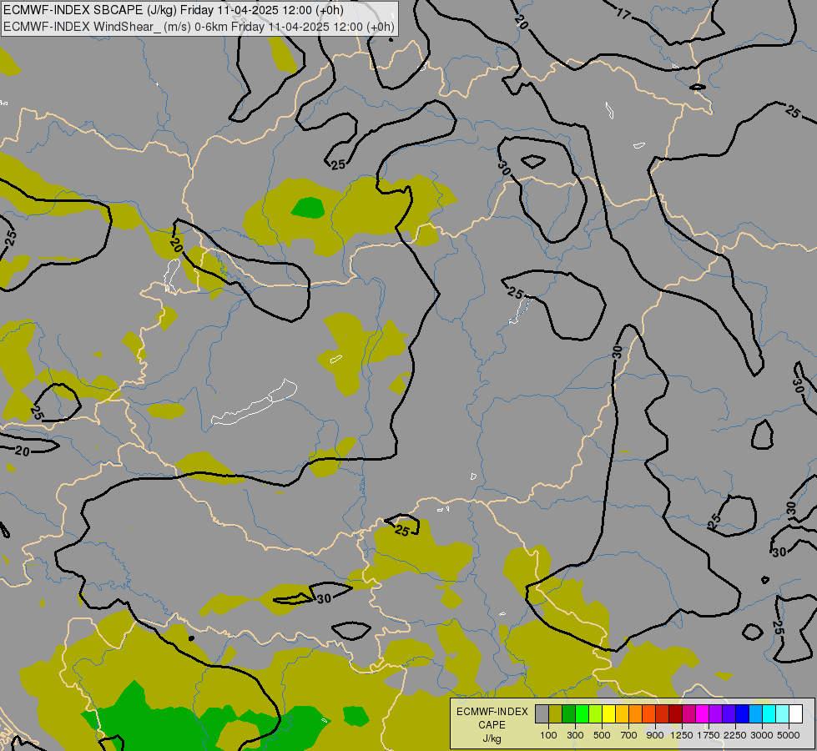
Task: Click the pure blue legend swatch
Action: [x=742, y=713]
